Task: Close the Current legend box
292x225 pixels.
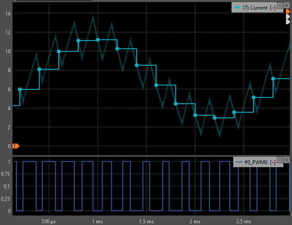Action: click(x=286, y=6)
